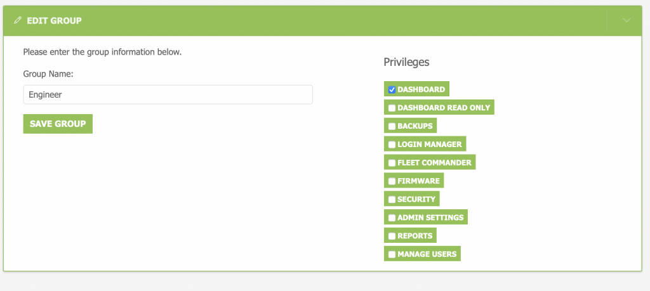
Task: Click the FLEET COMMANDER label text
Action: (434, 163)
